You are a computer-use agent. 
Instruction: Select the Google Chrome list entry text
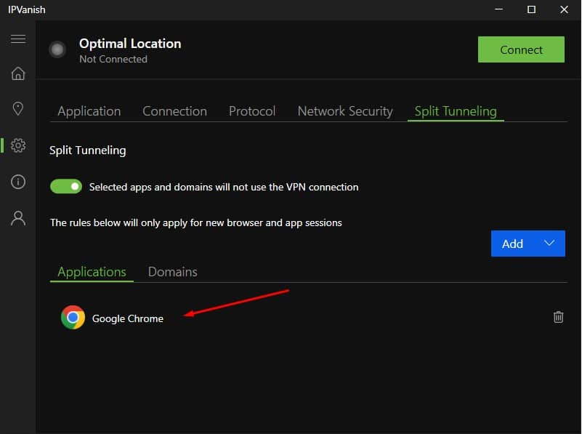(x=128, y=318)
